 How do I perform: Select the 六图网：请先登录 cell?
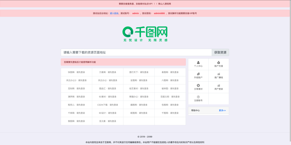[170, 80]
